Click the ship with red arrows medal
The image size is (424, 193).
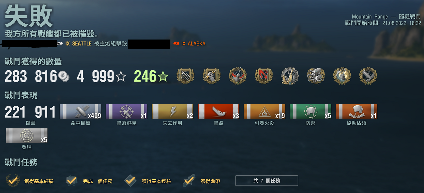pyautogui.click(x=237, y=76)
